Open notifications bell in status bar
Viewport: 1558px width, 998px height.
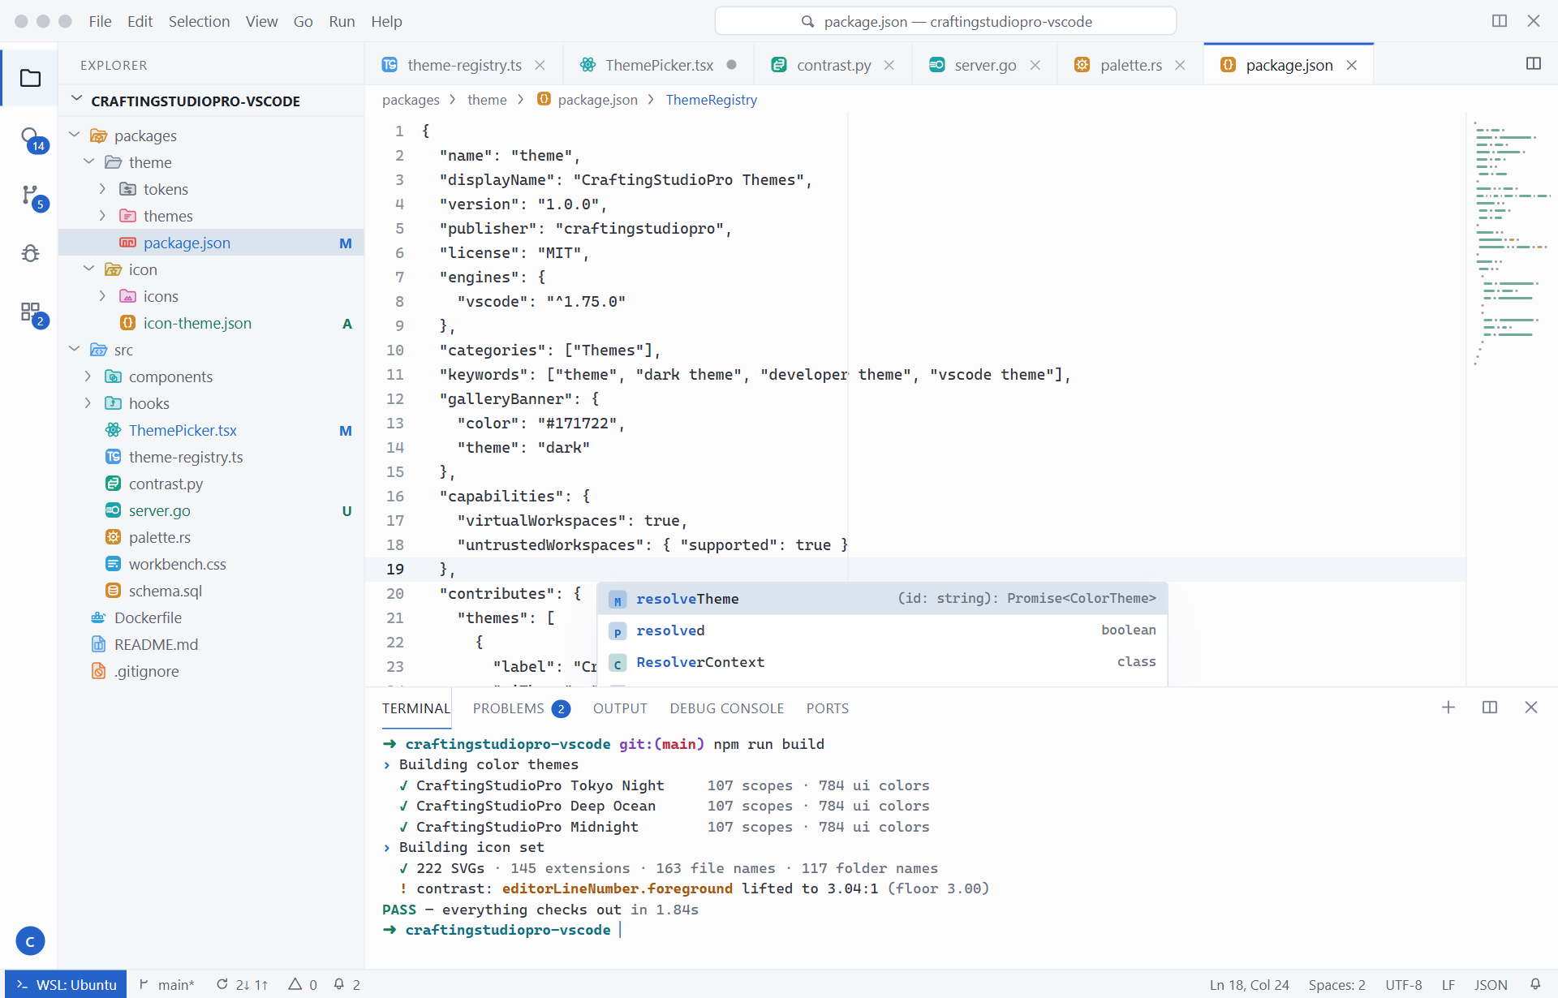(x=1535, y=984)
